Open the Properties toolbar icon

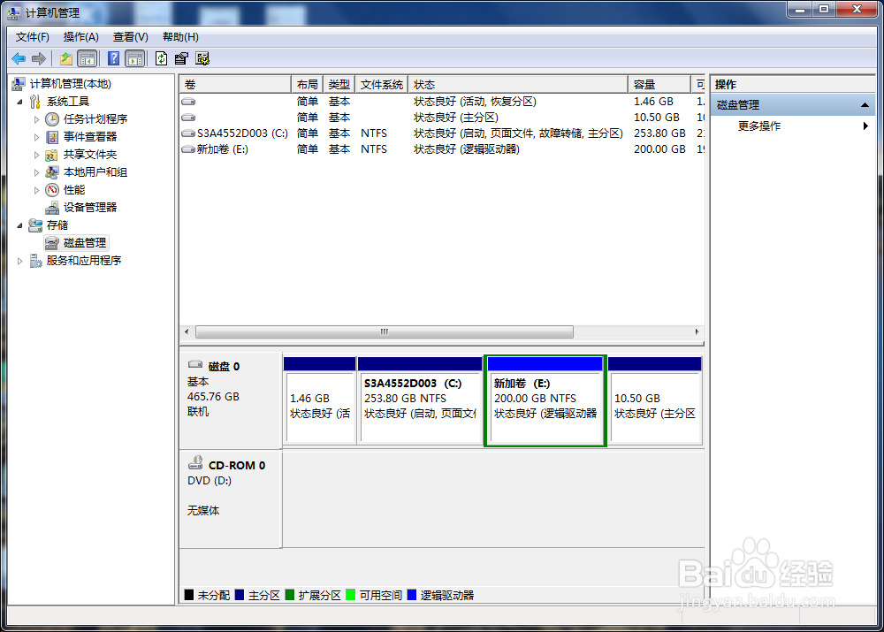click(x=181, y=58)
